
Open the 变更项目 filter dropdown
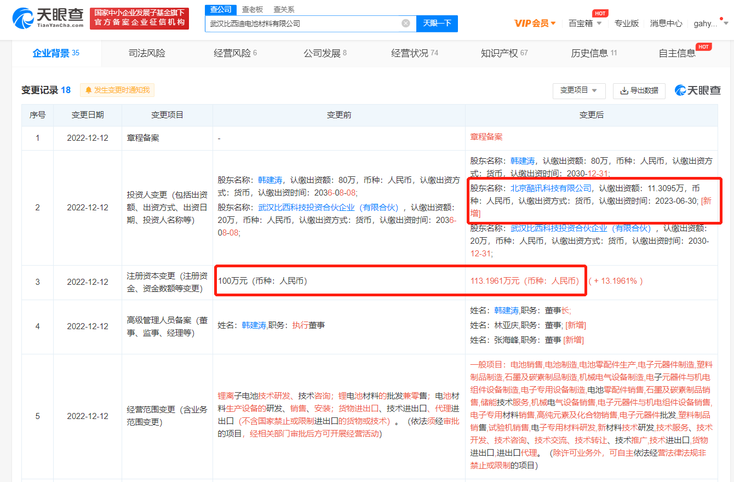point(579,91)
